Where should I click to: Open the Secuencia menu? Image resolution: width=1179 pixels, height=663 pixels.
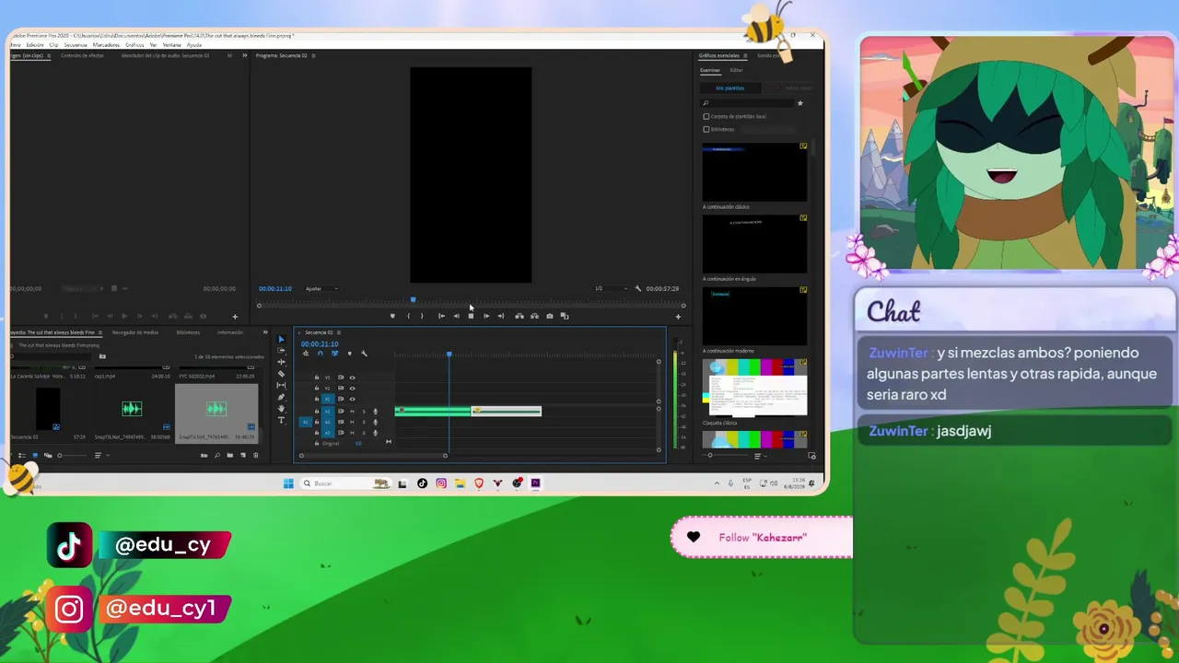coord(76,45)
